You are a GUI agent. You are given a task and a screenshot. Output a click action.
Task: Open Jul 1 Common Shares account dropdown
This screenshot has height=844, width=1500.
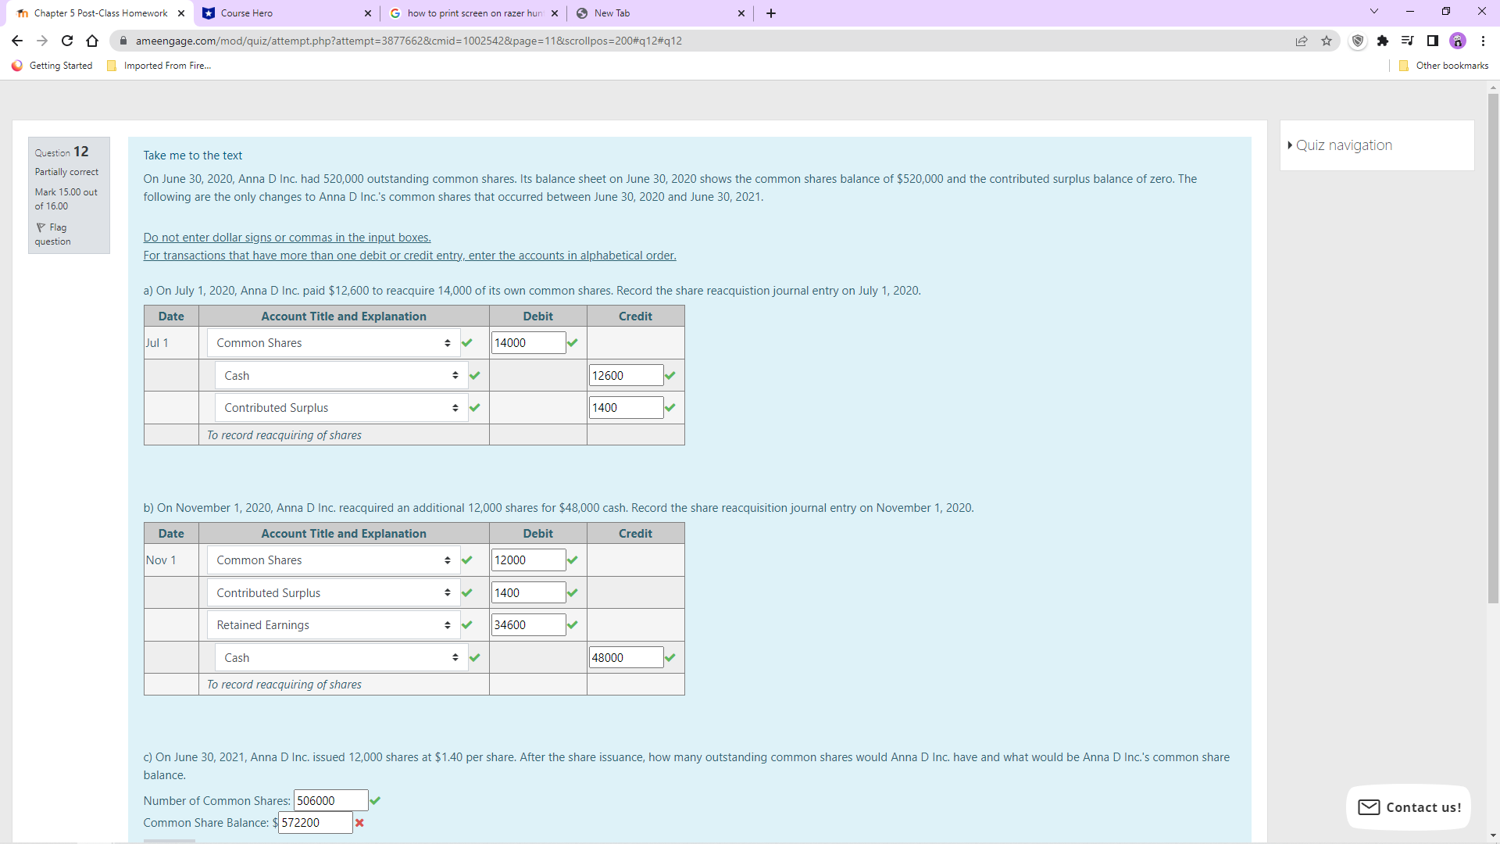[333, 343]
